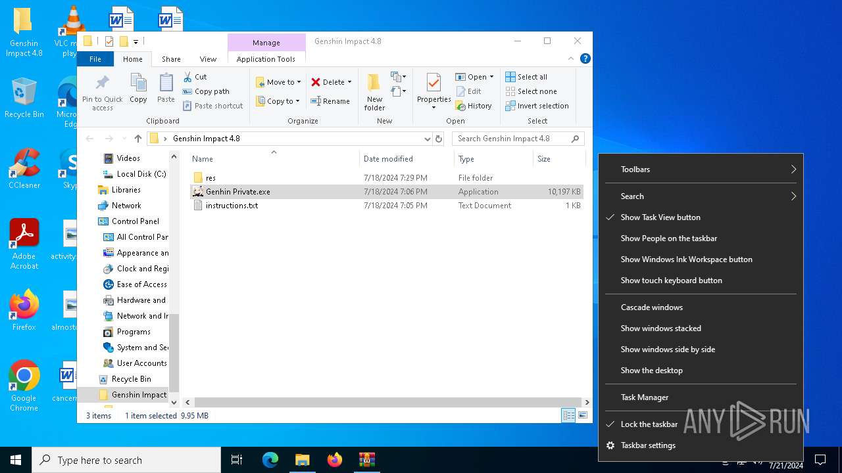This screenshot has width=842, height=473.
Task: Click Select all in the ribbon
Action: tap(526, 77)
